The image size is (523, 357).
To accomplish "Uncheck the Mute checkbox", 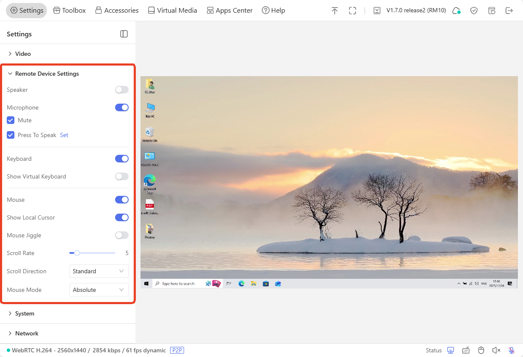I will pyautogui.click(x=11, y=120).
